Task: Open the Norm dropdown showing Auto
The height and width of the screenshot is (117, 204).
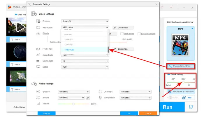Action: coord(85,67)
